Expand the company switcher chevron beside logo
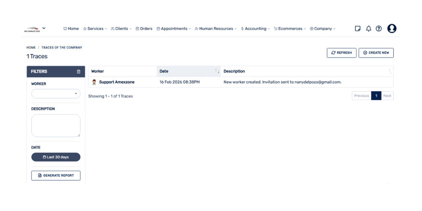The image size is (422, 211). pos(44,28)
